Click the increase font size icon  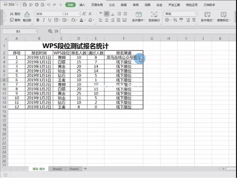pyautogui.click(x=85, y=14)
